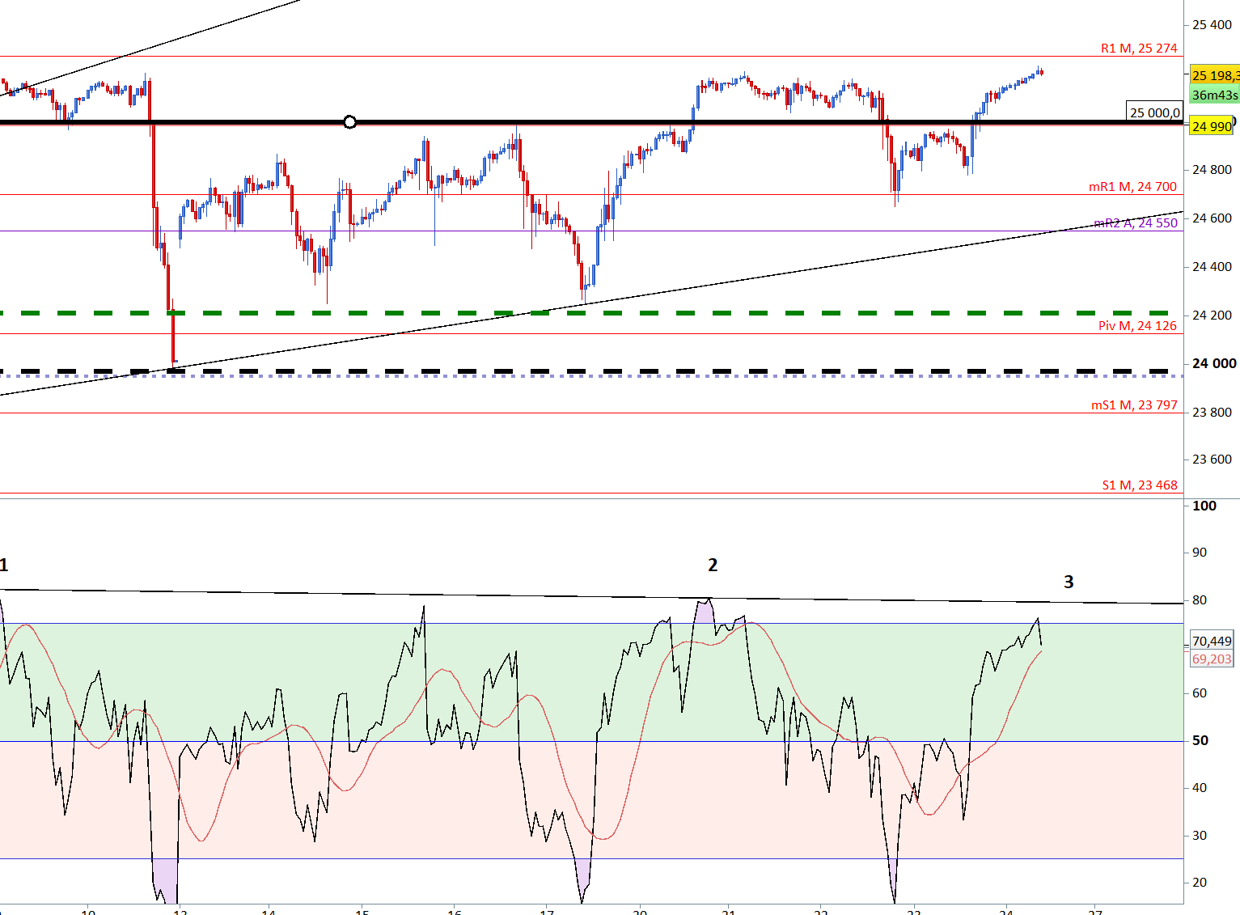Select the "60" RSI scale label
1240x915 pixels.
pyautogui.click(x=1200, y=693)
